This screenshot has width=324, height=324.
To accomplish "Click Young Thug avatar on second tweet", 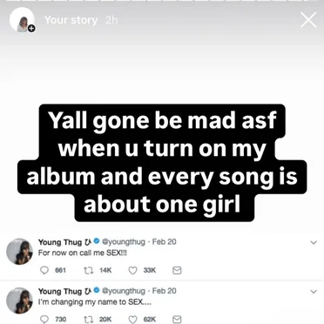I will click(19, 300).
